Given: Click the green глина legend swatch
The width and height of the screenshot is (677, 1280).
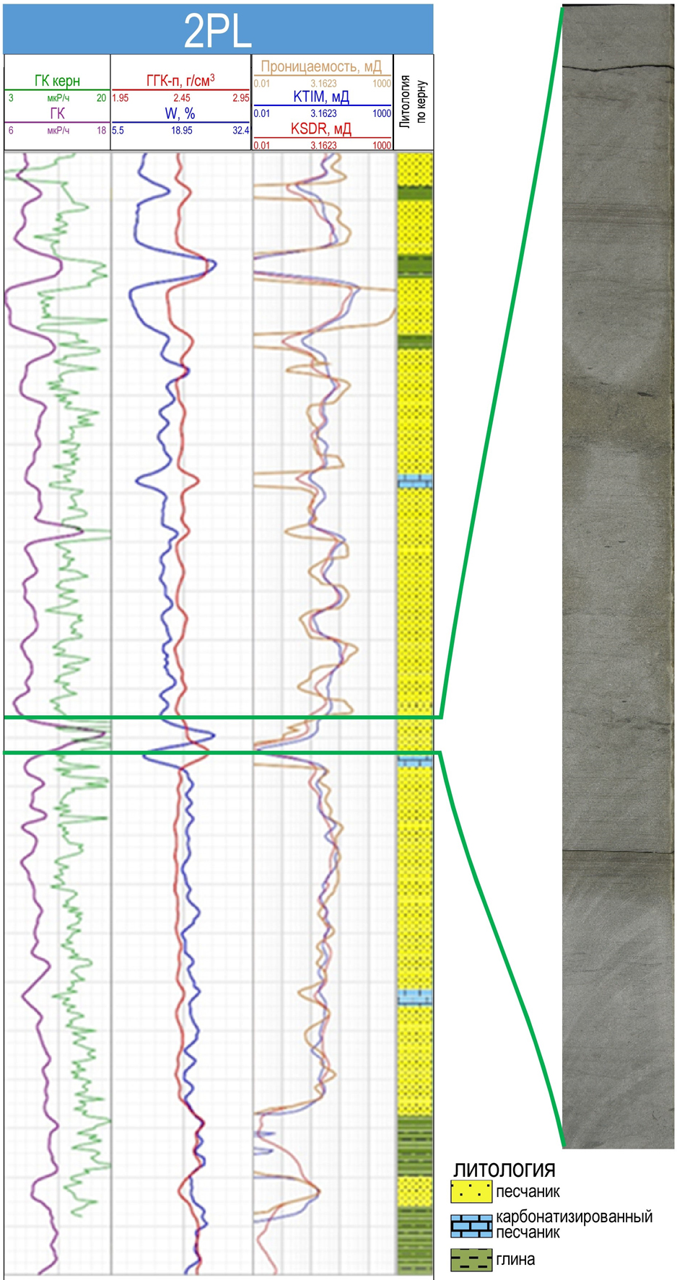Looking at the screenshot, I should (471, 1260).
